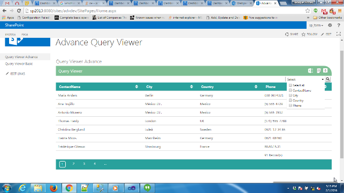
Task: Click the Christina Berglund contact cell
Action: pos(71,130)
